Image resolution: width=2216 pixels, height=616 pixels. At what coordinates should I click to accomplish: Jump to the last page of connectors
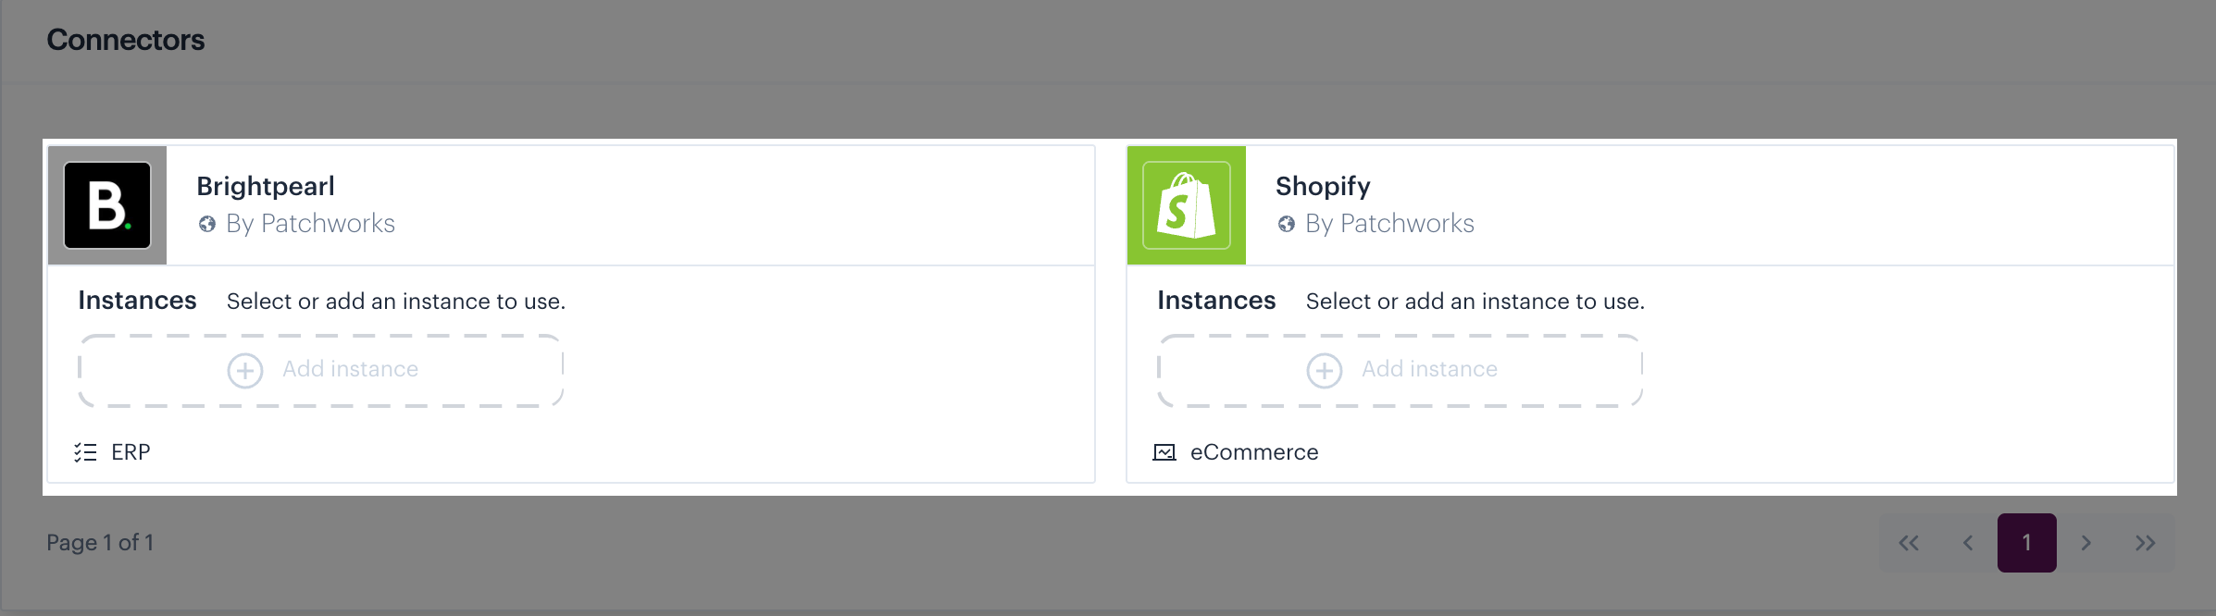2146,543
